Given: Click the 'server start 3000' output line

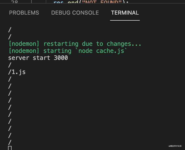Looking at the screenshot, I should click(38, 58).
